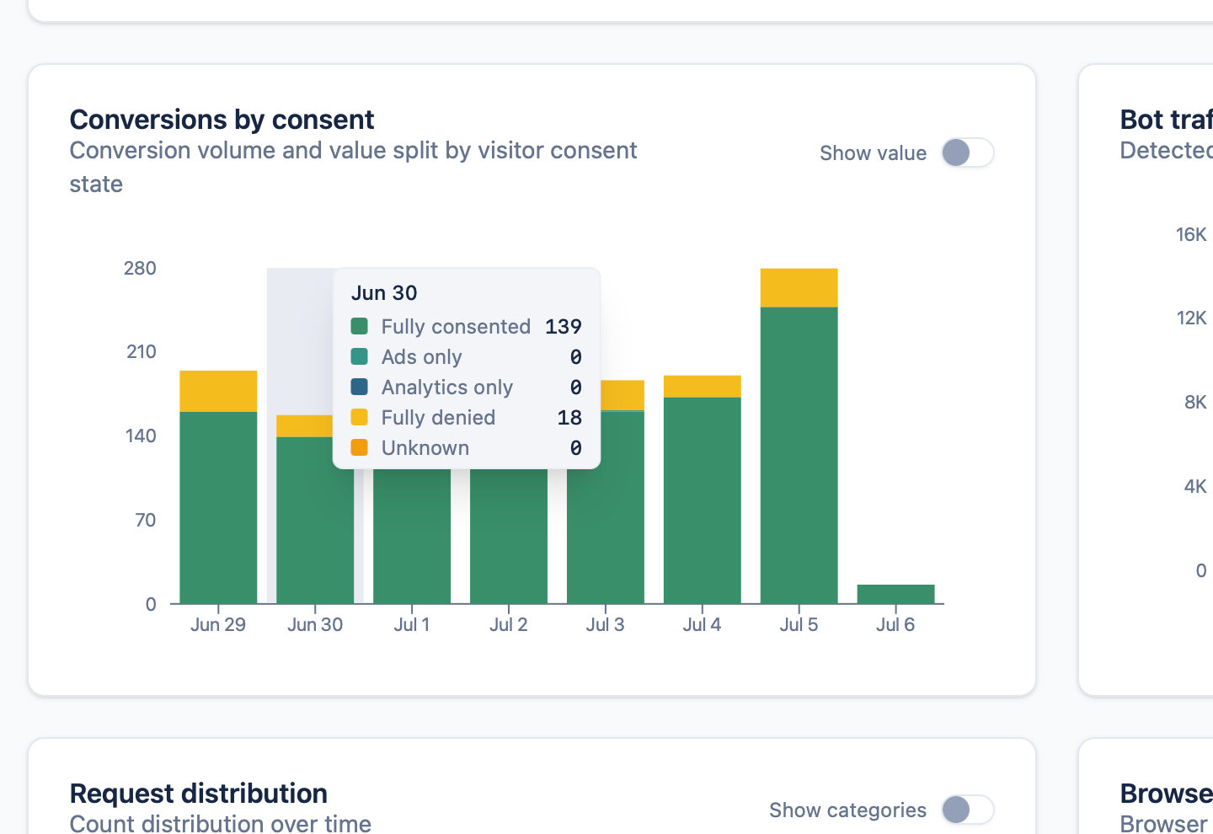
Task: Toggle the Show value switch
Action: point(967,152)
